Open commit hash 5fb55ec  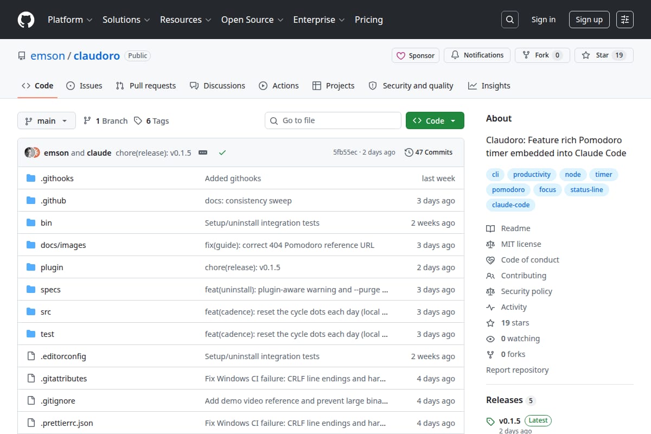(x=345, y=152)
